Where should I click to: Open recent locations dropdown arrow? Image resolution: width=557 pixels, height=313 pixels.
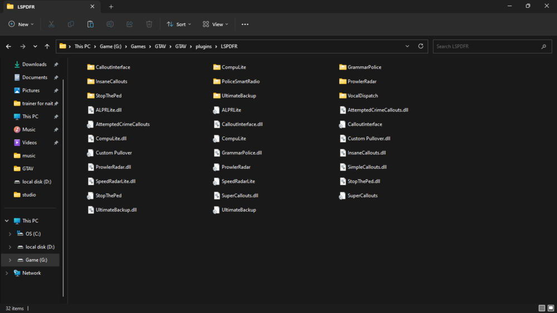tap(35, 47)
